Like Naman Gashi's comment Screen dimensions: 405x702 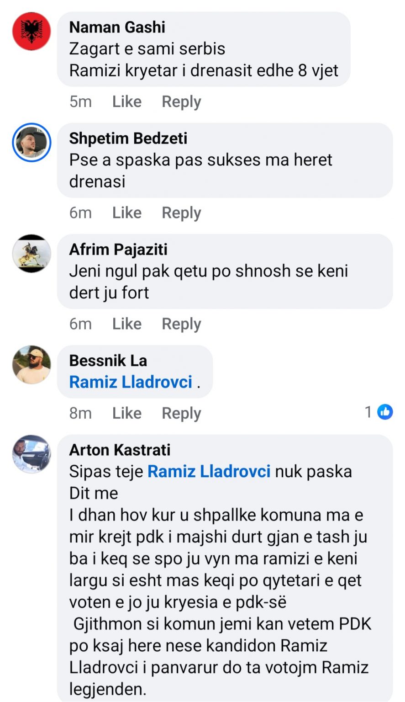(x=127, y=101)
